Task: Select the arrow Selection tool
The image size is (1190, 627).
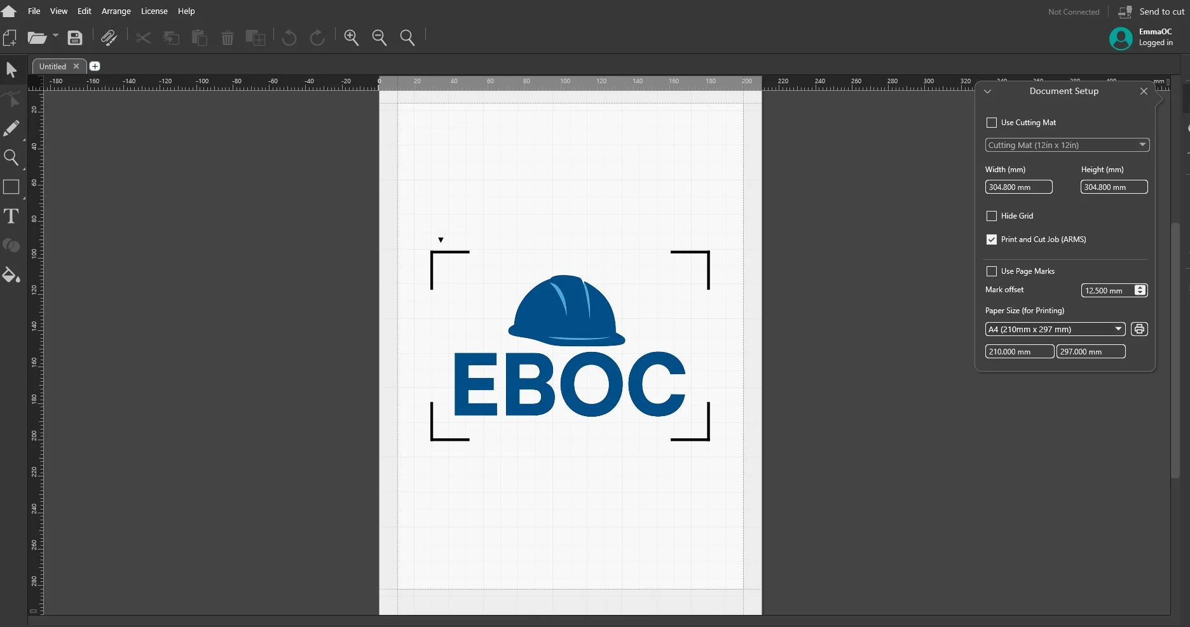Action: pos(11,69)
